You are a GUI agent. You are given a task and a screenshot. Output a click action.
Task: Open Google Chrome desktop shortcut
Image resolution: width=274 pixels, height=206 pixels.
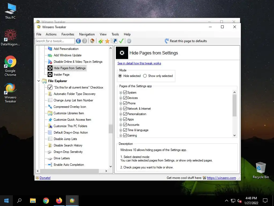[10, 66]
